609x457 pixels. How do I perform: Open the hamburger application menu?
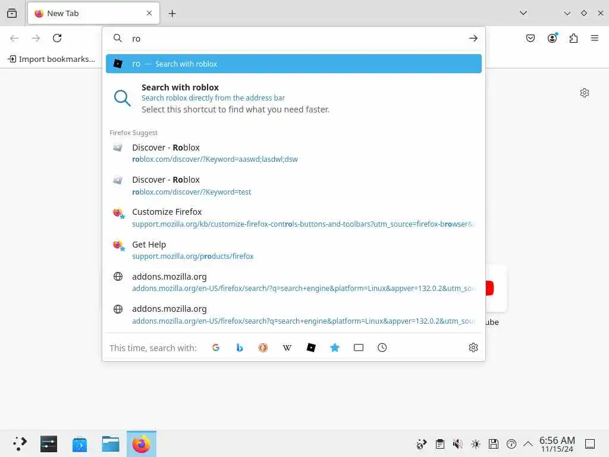[595, 38]
